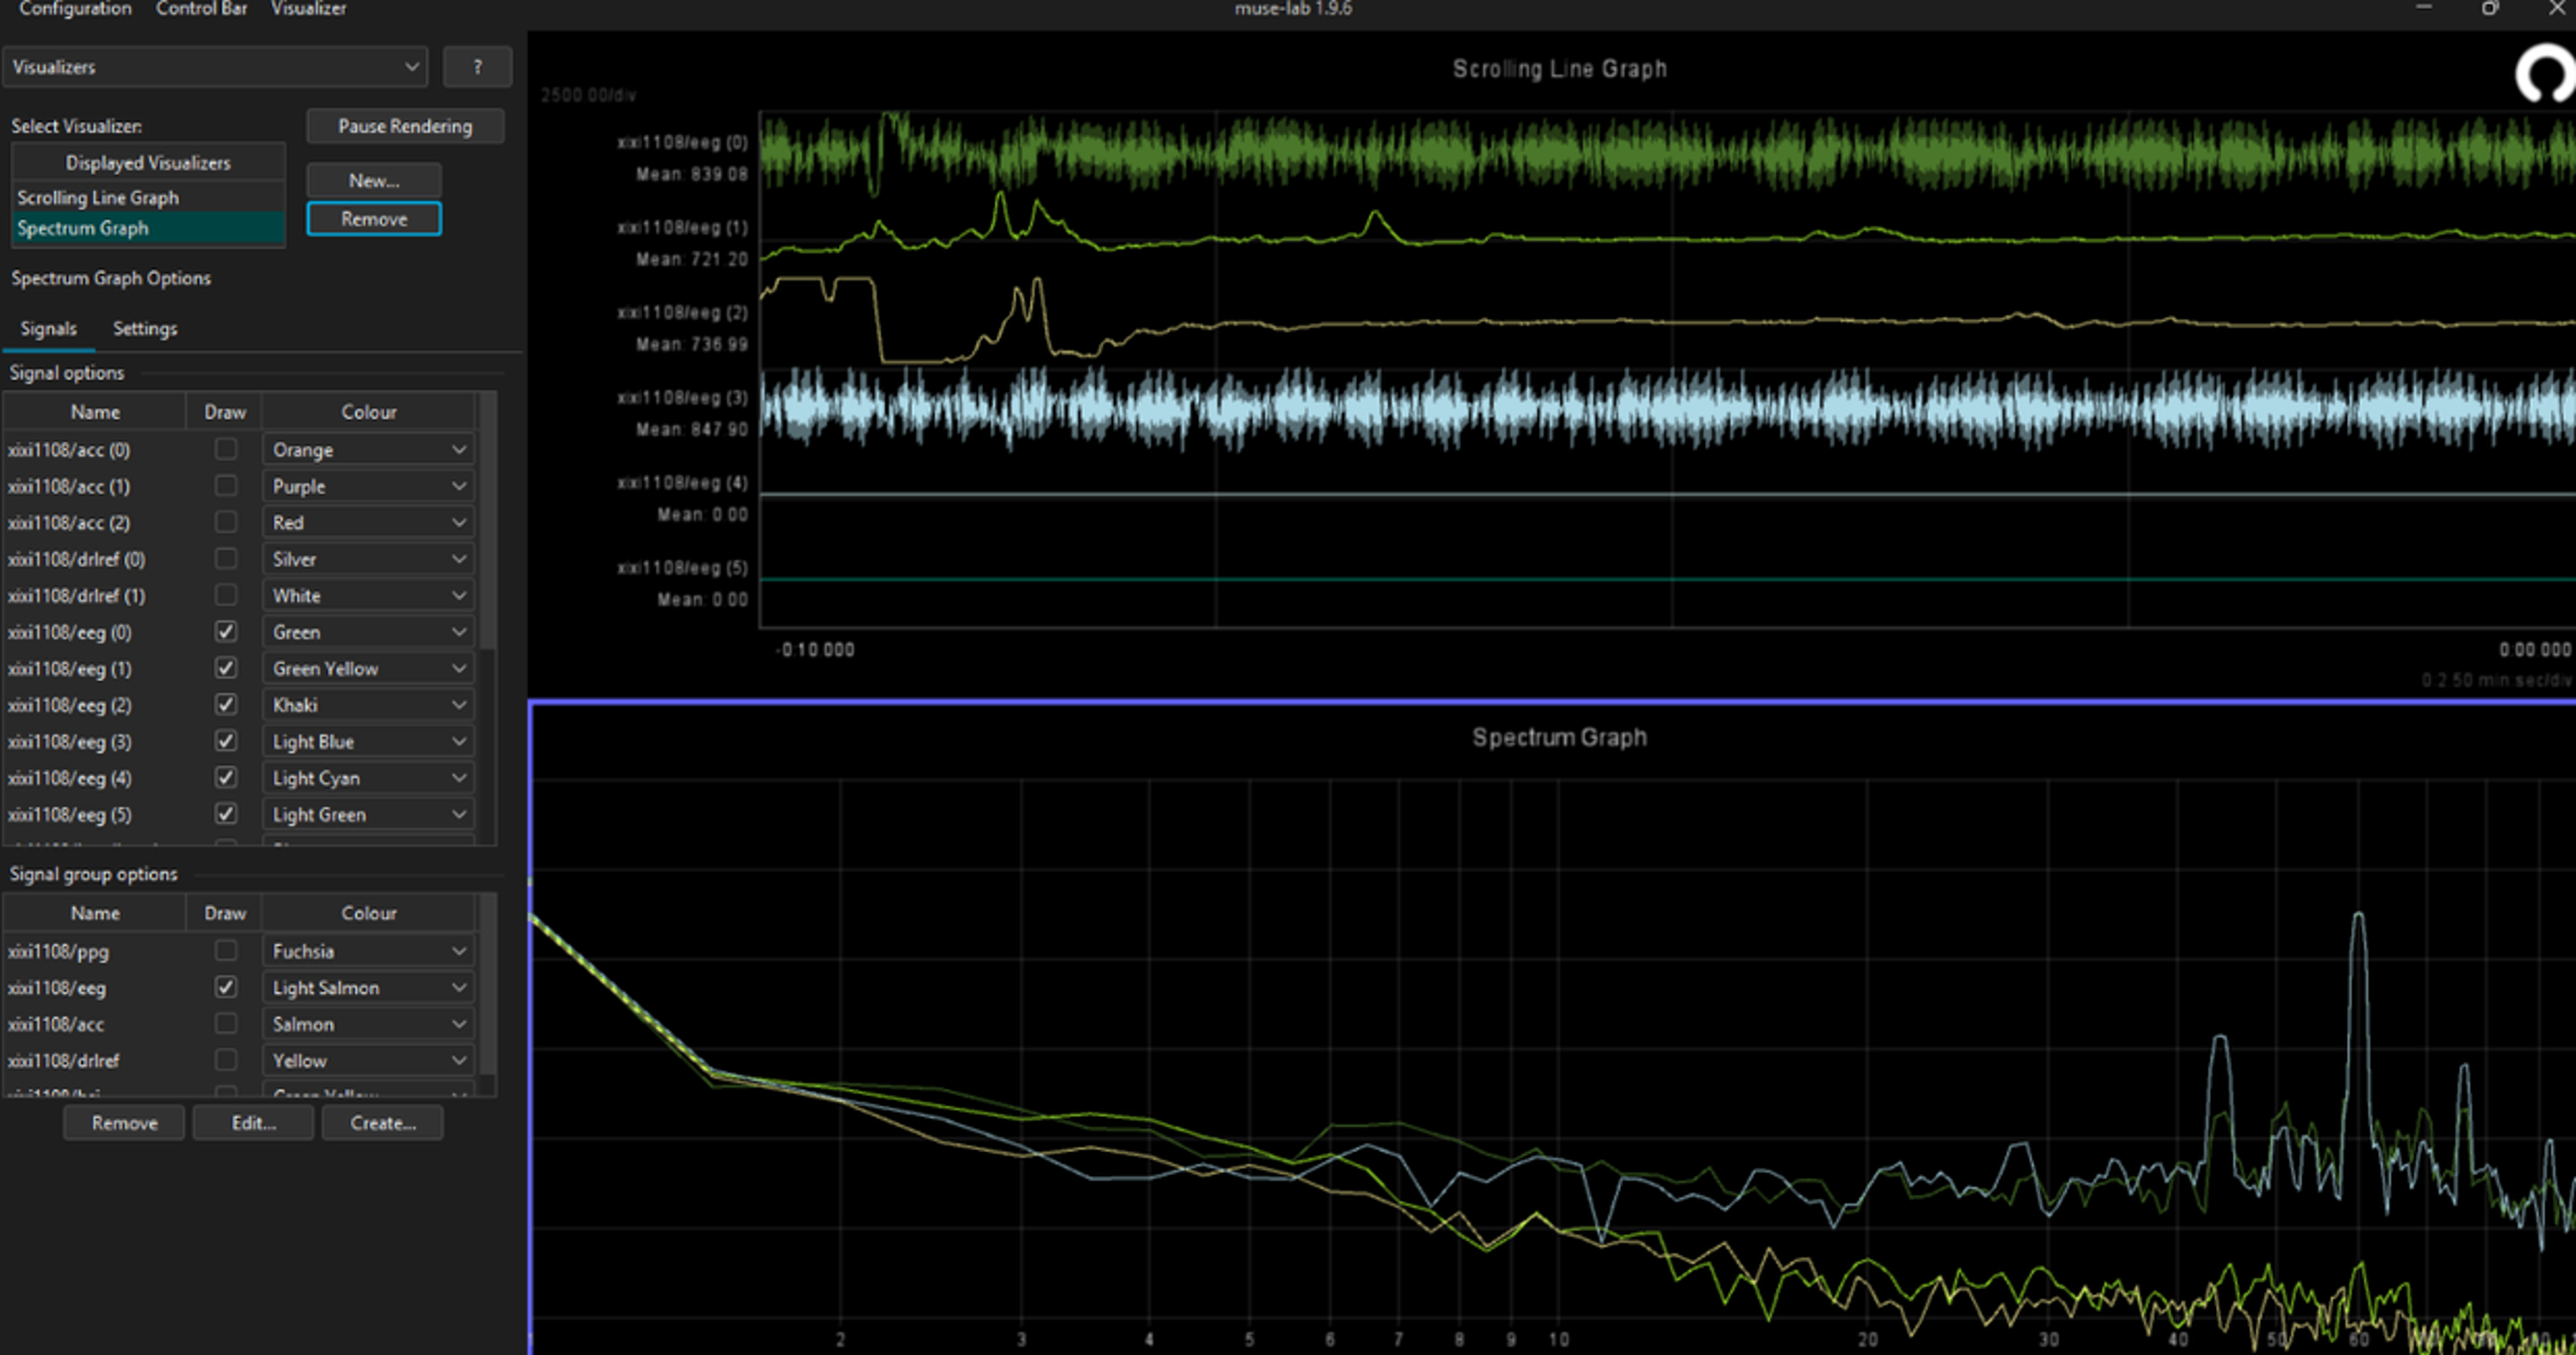Image resolution: width=2576 pixels, height=1355 pixels.
Task: Open Salmon colour dropdown for acc group
Action: [x=368, y=1024]
